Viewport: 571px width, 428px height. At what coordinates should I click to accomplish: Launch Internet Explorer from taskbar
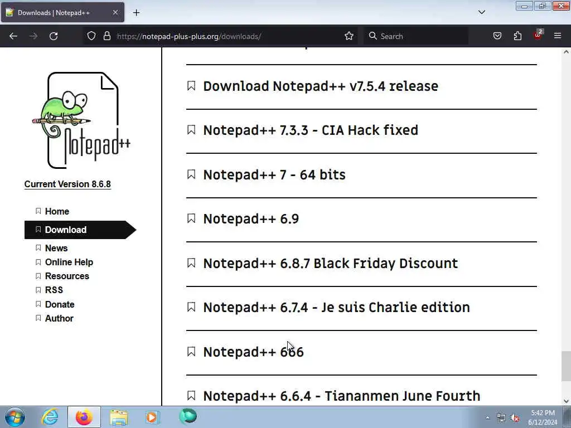[50, 417]
